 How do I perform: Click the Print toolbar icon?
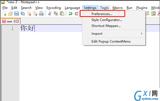(41, 13)
